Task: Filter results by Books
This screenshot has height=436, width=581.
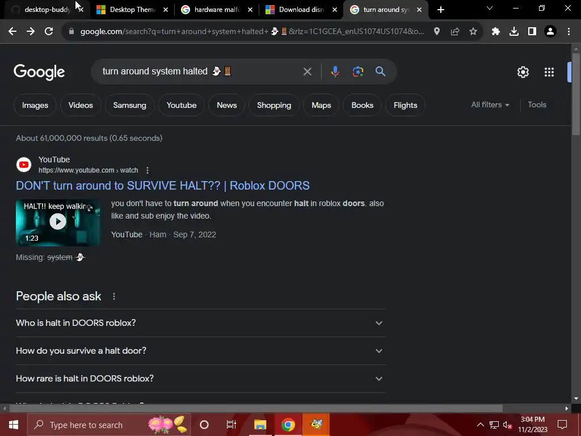Action: [x=363, y=105]
